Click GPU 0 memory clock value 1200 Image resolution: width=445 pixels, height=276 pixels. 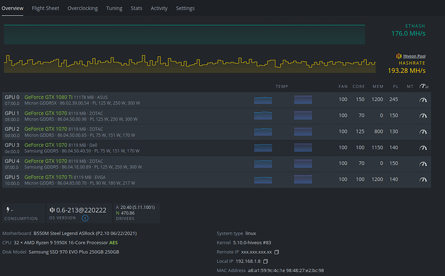[x=377, y=99]
